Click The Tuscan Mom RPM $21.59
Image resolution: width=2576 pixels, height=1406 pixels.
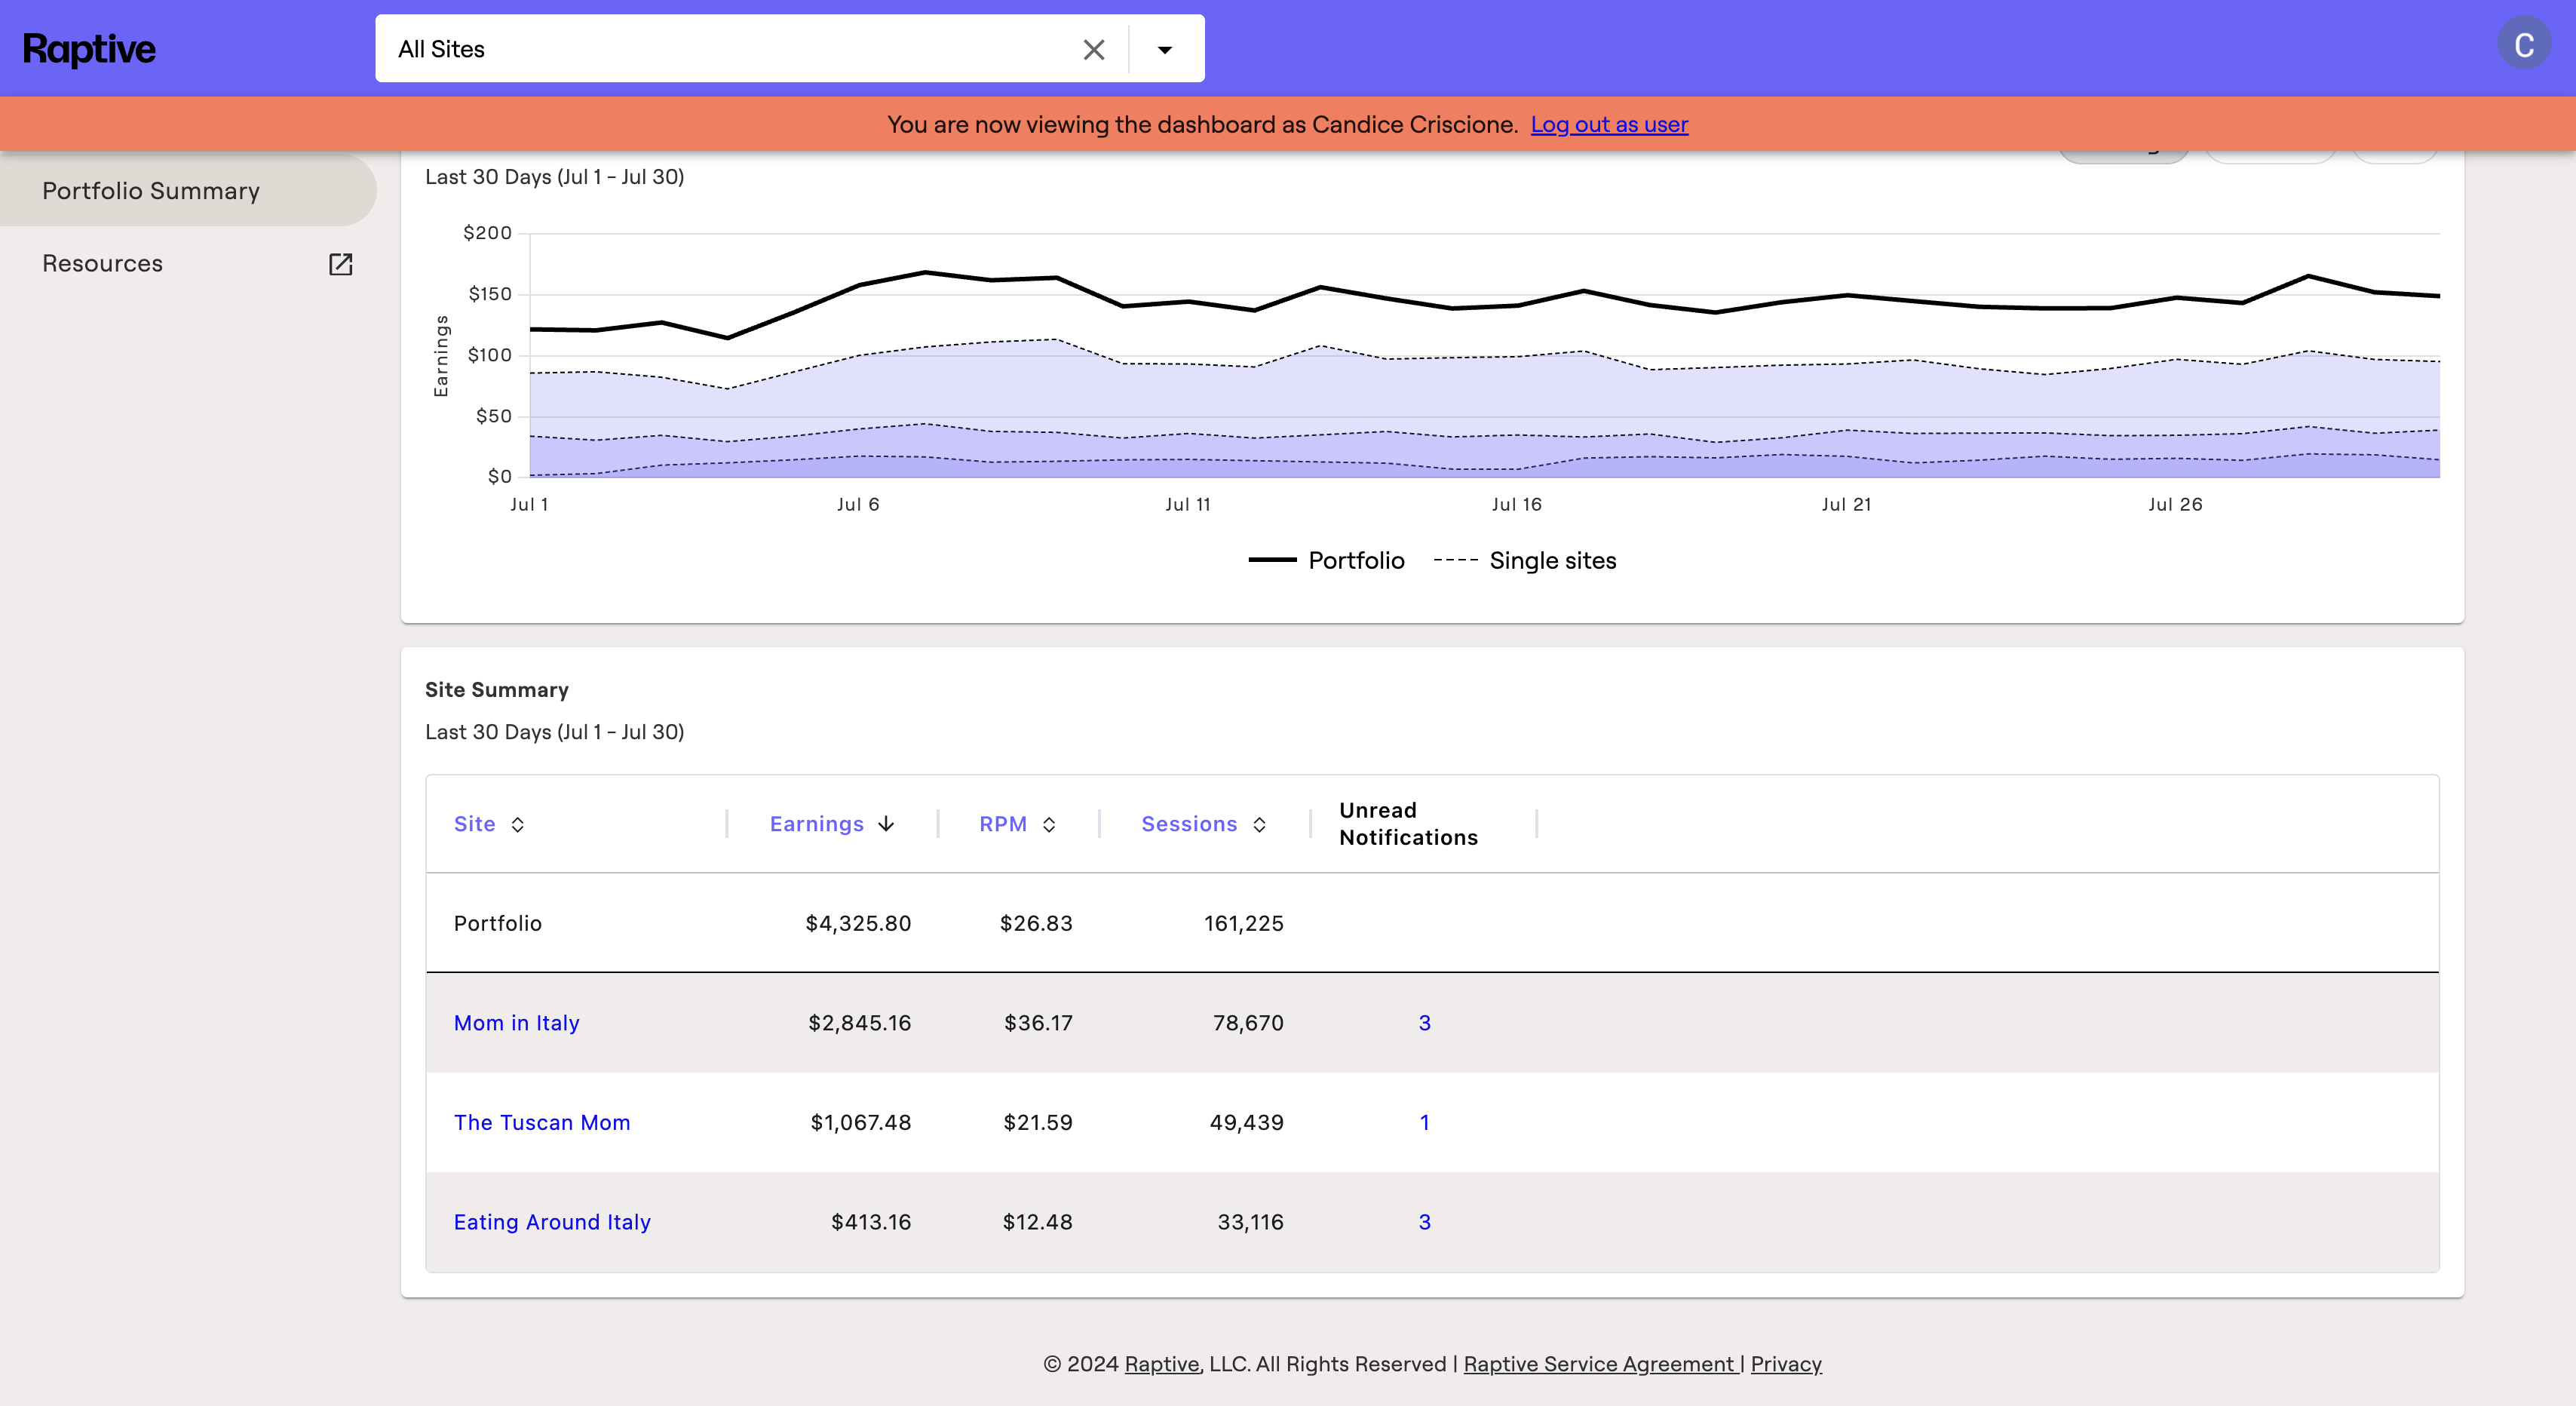click(x=1038, y=1122)
